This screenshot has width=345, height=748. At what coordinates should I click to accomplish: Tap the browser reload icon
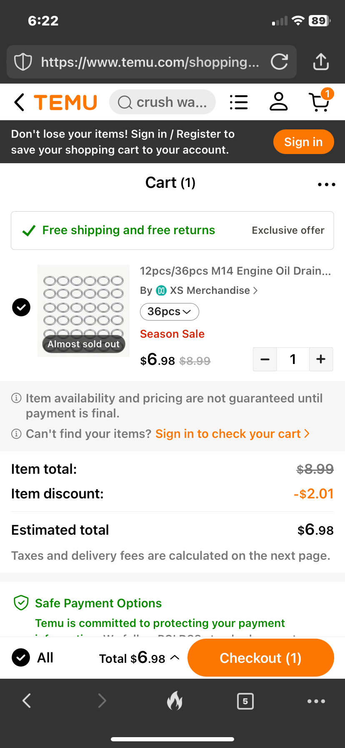[x=279, y=62]
